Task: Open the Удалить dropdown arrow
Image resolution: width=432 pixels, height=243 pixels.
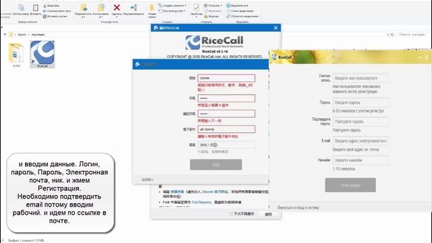Action: [x=117, y=17]
